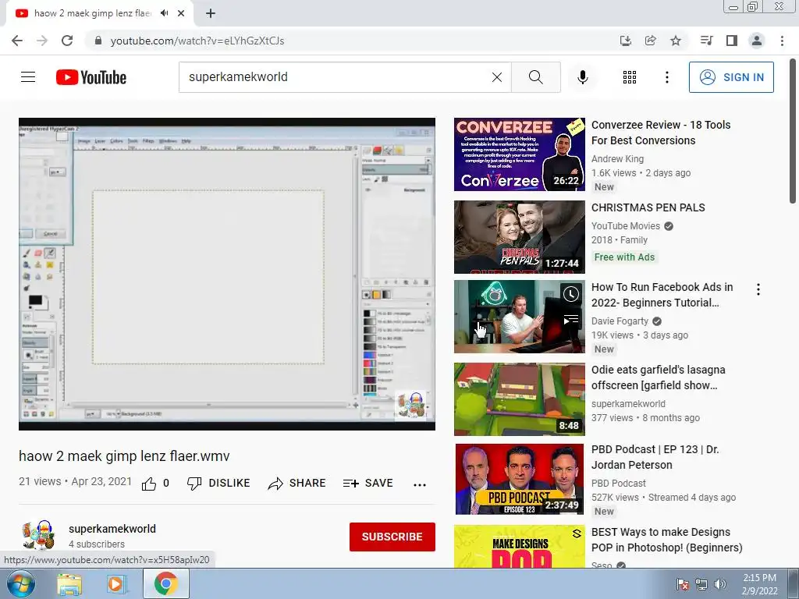This screenshot has height=599, width=799.
Task: Share this page from address bar
Action: coord(650,41)
